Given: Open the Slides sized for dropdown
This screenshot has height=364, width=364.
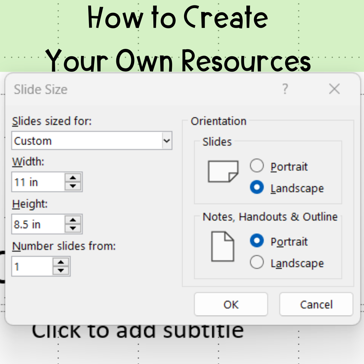Looking at the screenshot, I should (166, 141).
